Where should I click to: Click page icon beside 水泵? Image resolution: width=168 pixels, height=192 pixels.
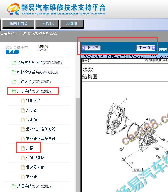pyautogui.click(x=23, y=148)
